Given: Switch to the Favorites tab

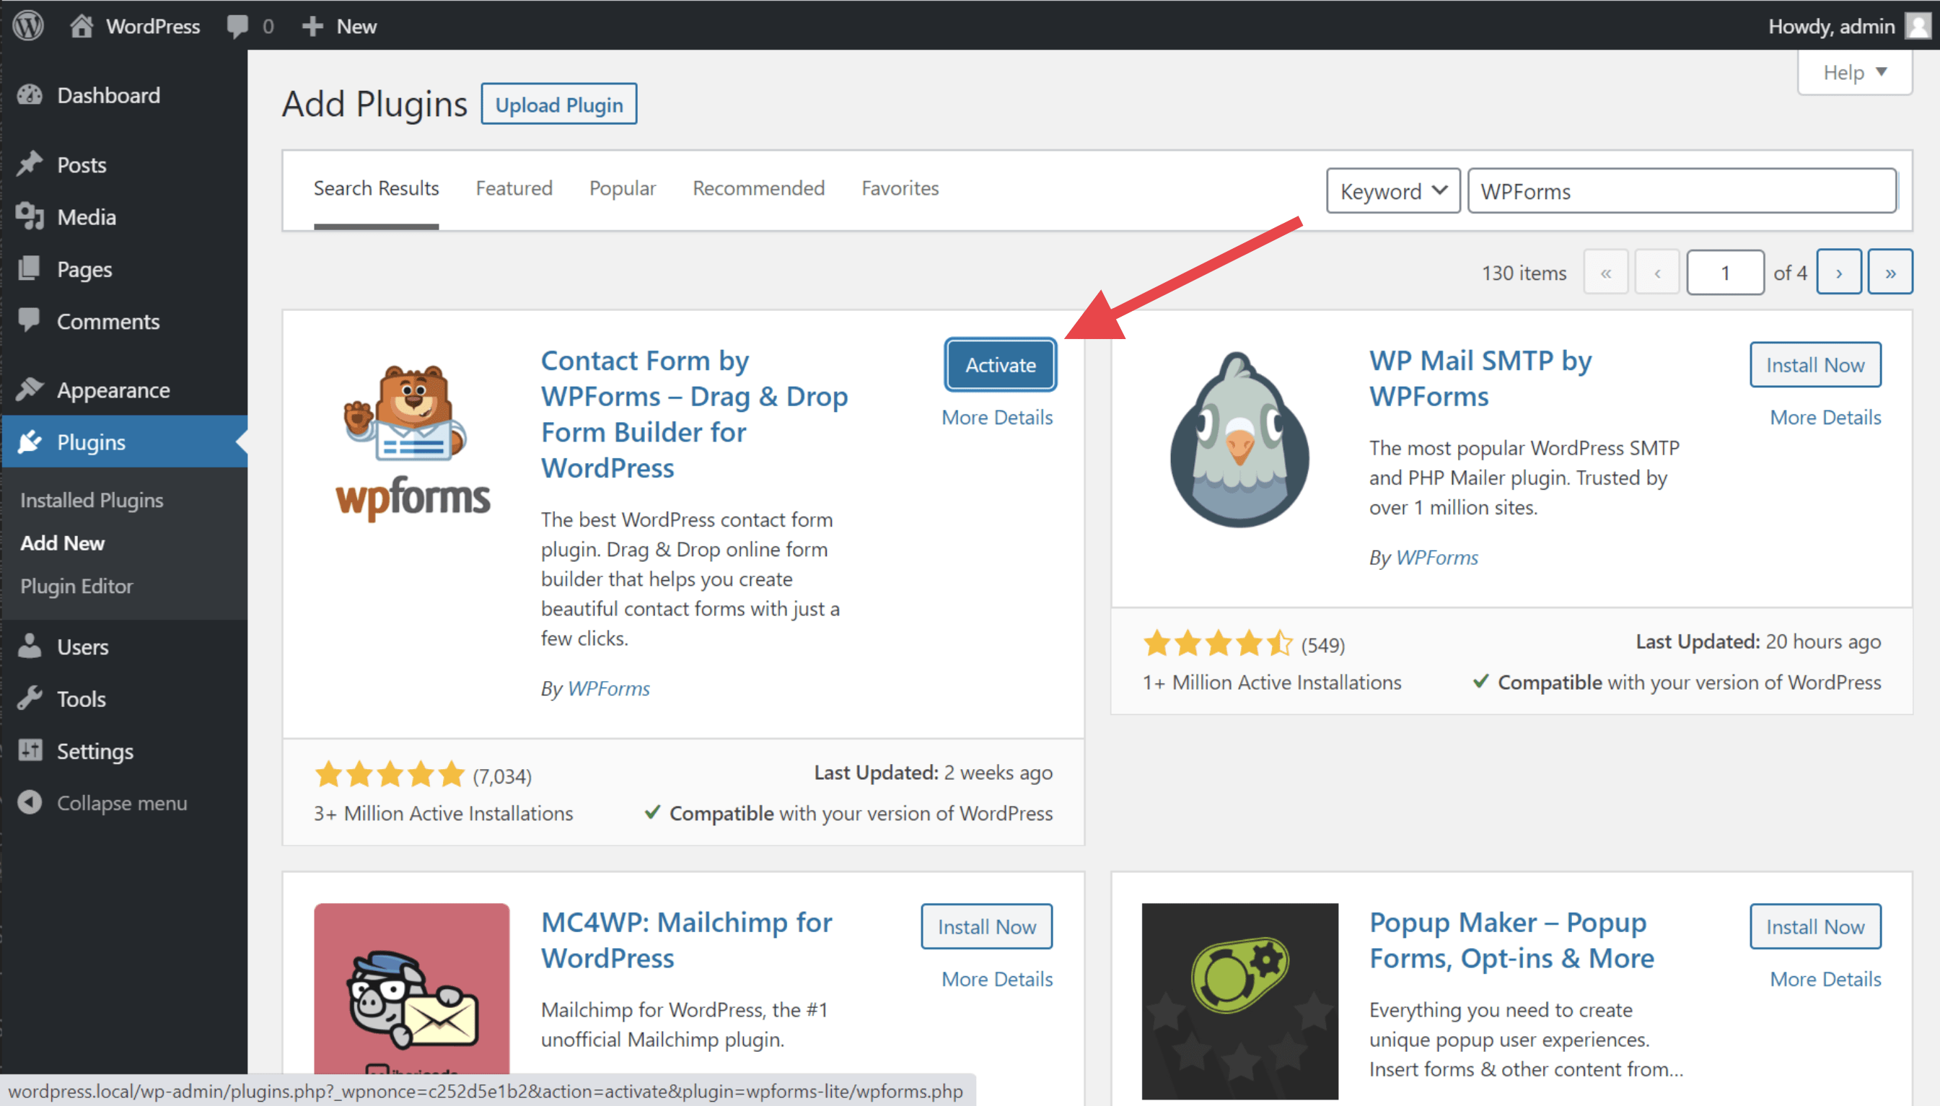Looking at the screenshot, I should click(x=900, y=188).
